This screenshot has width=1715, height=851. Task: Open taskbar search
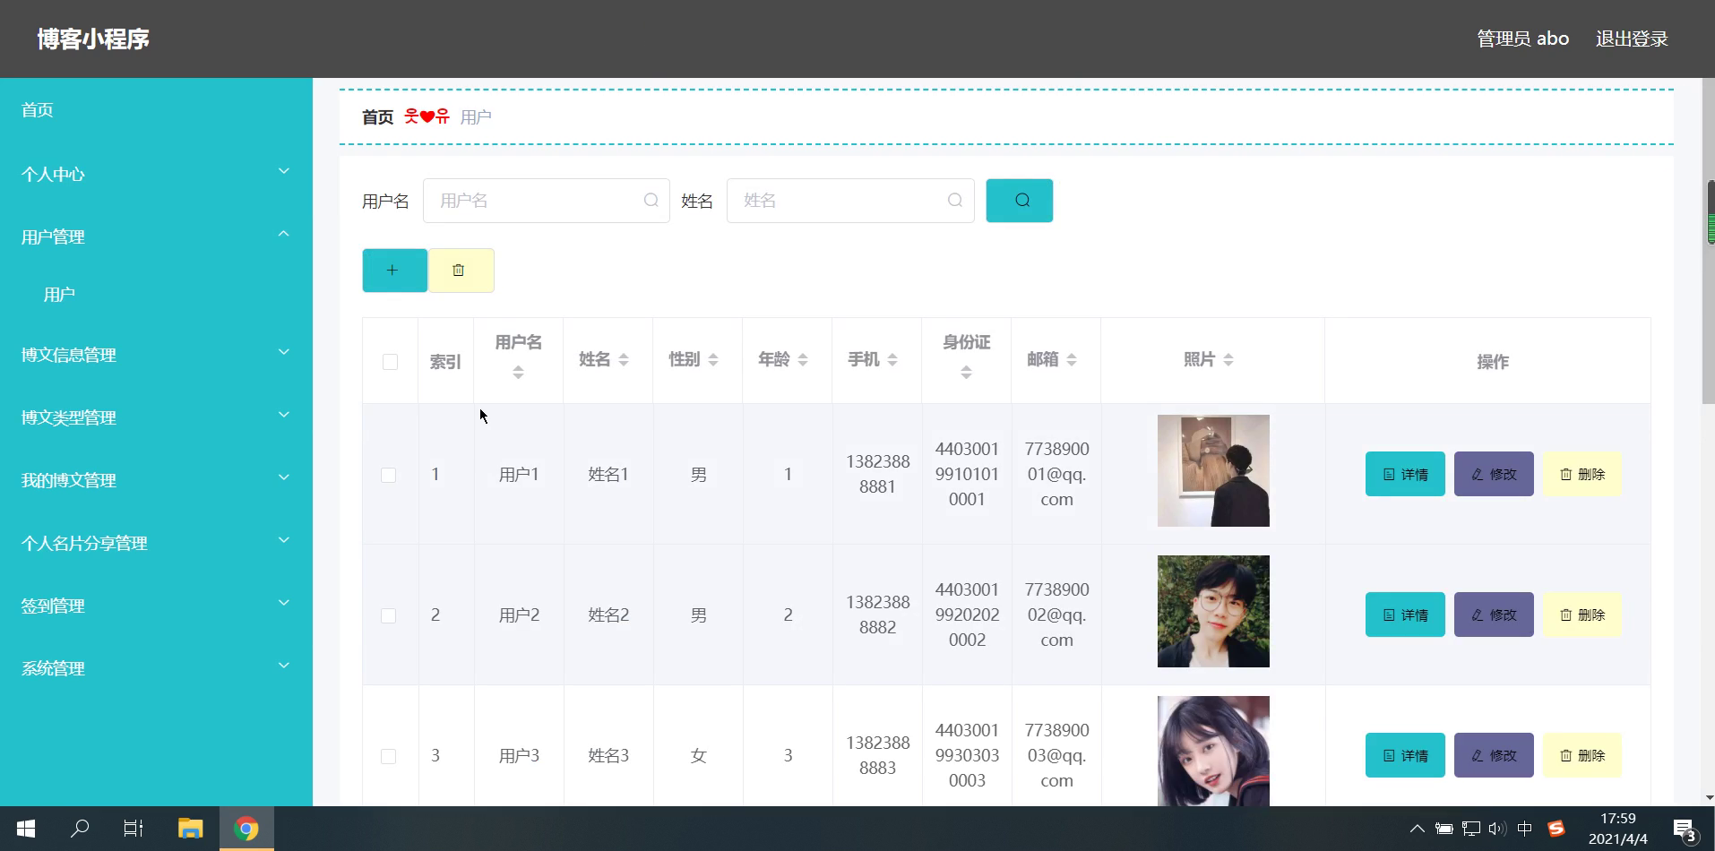pyautogui.click(x=80, y=829)
